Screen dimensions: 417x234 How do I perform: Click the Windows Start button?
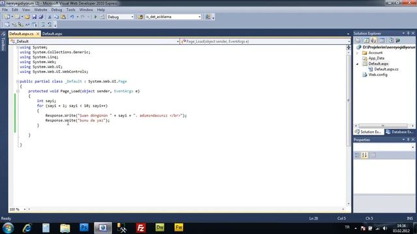coord(8,228)
